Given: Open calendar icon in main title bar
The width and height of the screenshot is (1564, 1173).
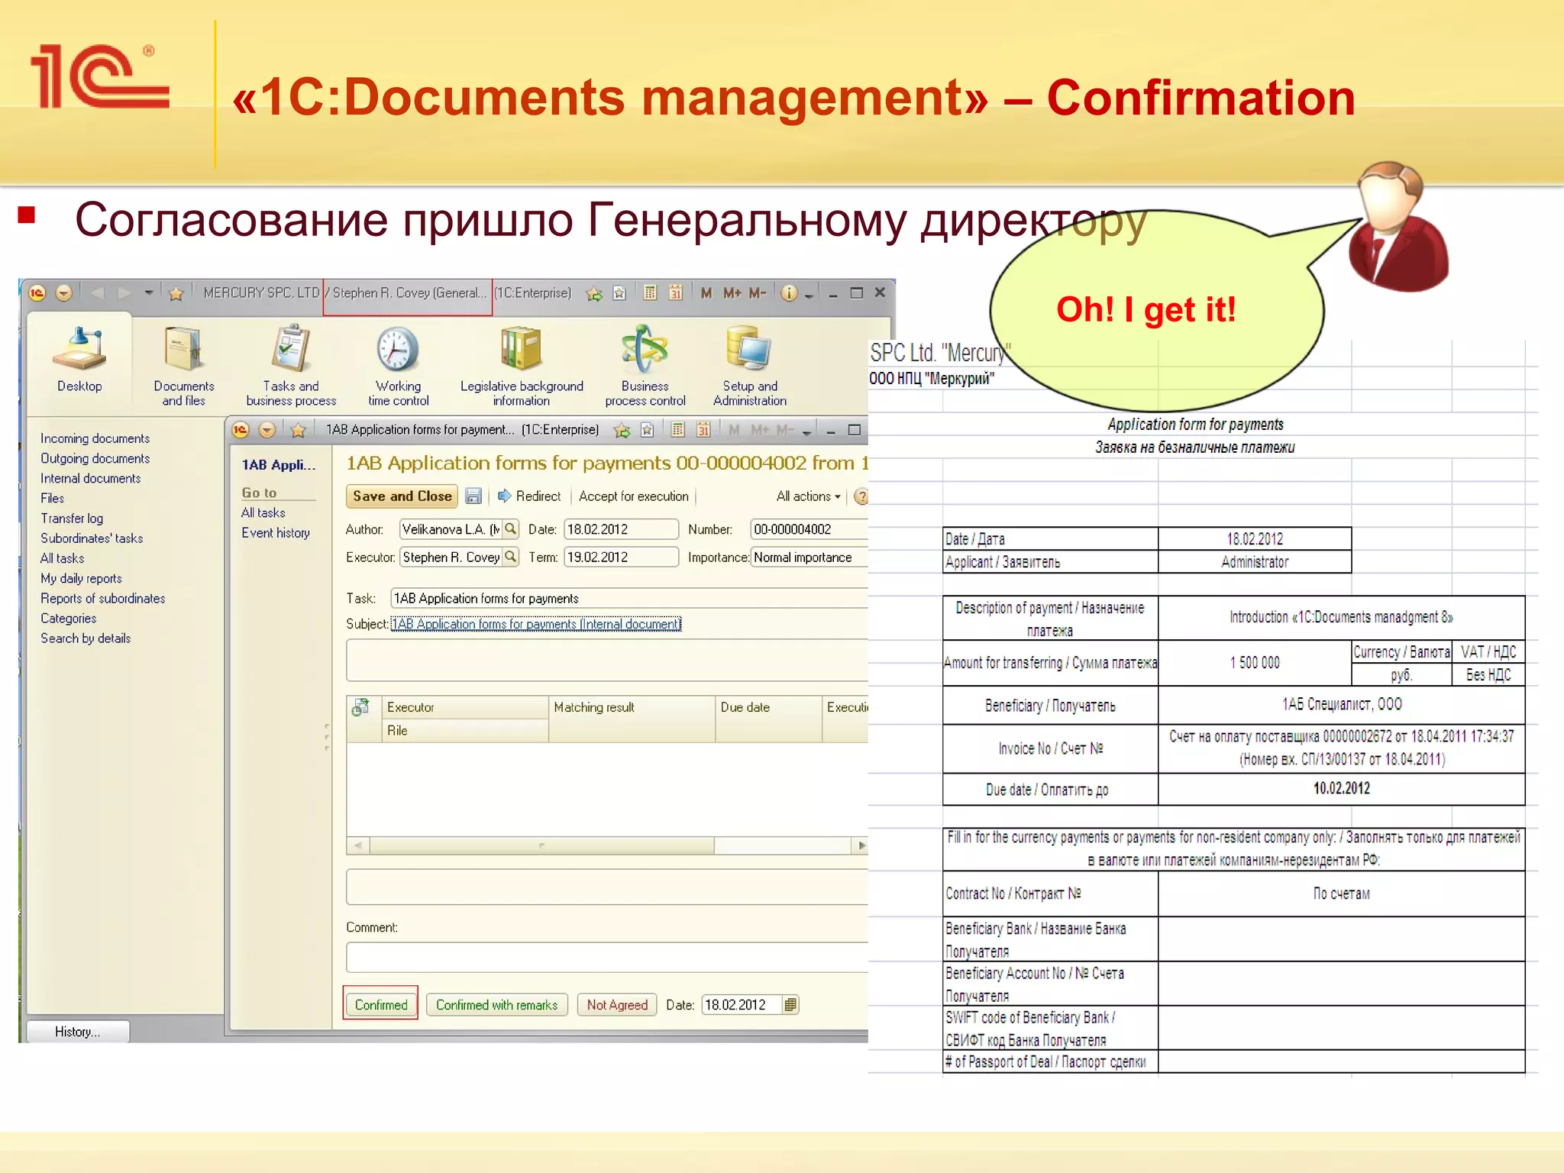Looking at the screenshot, I should (676, 292).
